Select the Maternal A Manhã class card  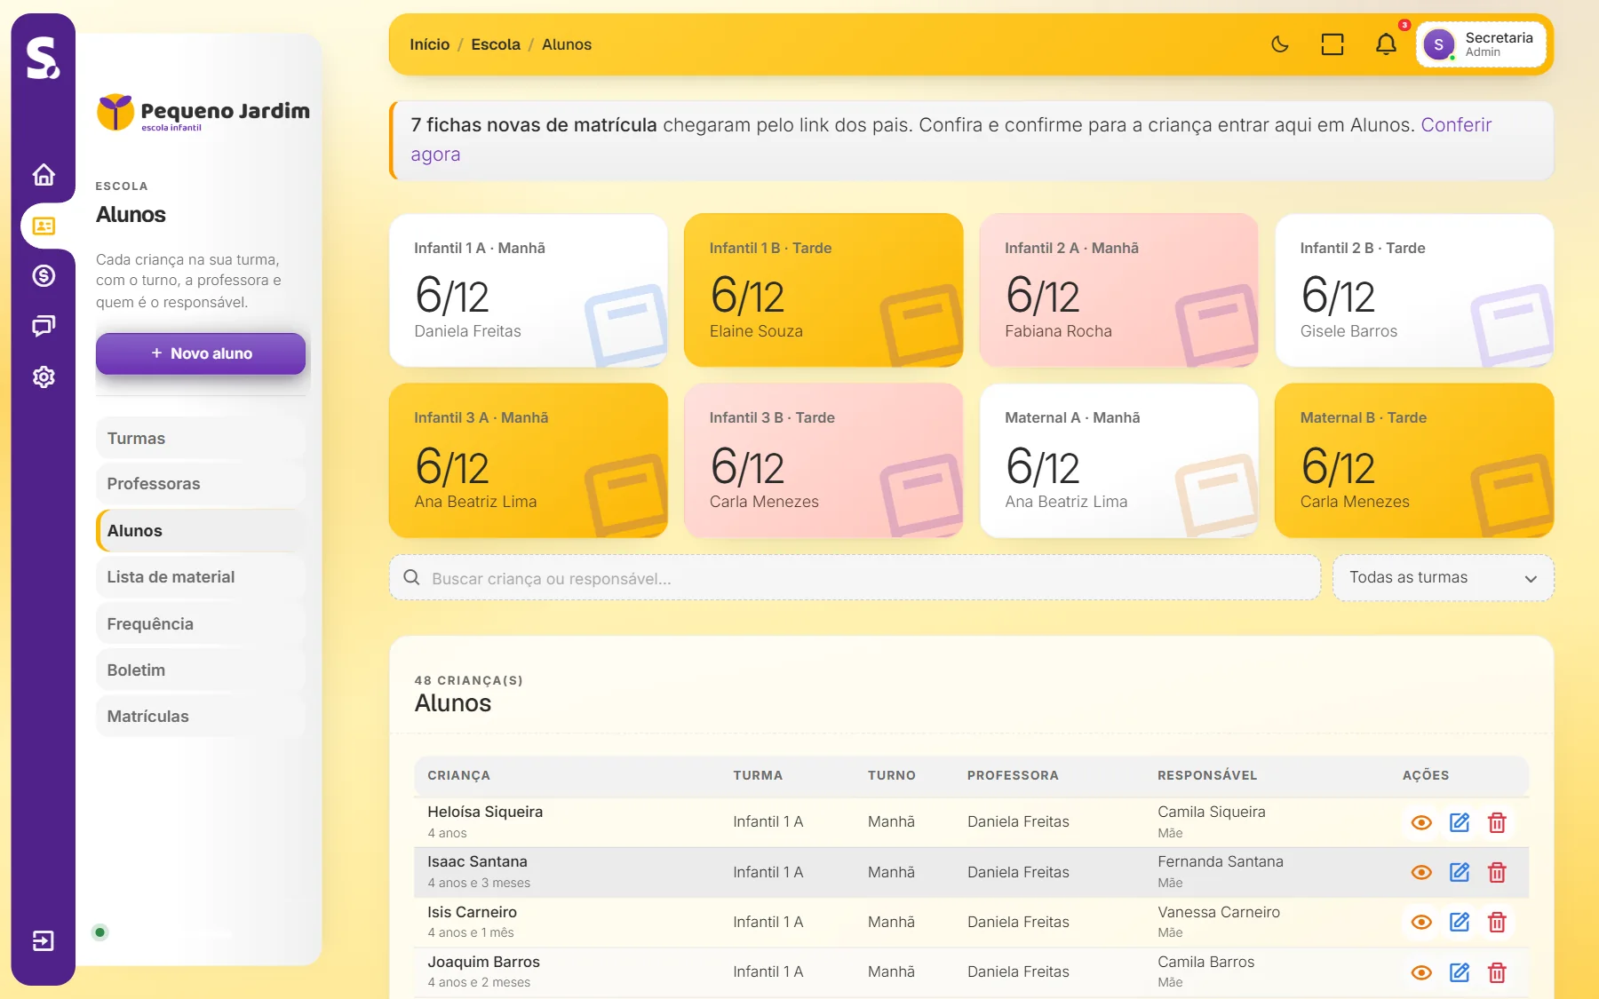(1119, 460)
